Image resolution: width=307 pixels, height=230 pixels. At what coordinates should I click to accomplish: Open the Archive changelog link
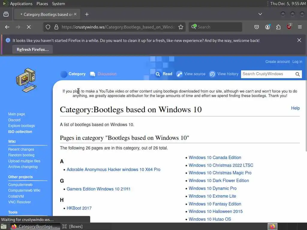click(x=23, y=167)
